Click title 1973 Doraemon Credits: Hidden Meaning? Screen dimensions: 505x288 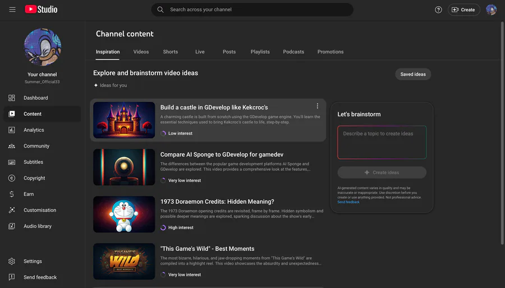pos(217,202)
